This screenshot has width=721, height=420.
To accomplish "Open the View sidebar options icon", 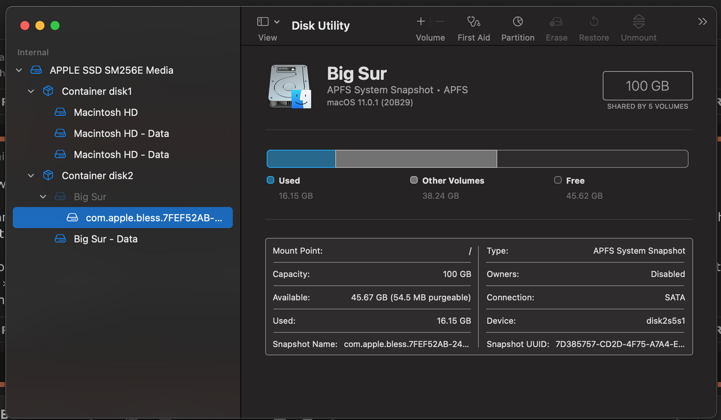I will point(262,21).
